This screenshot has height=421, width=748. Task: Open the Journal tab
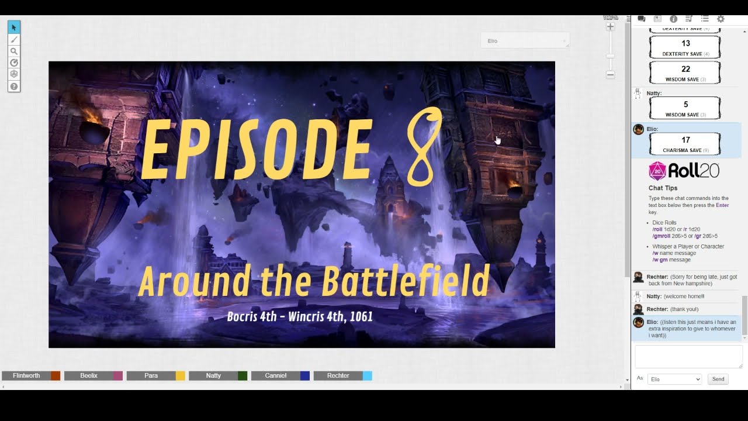657,19
